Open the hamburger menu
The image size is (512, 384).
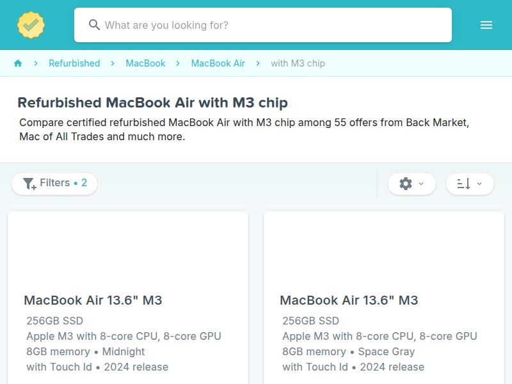(486, 25)
